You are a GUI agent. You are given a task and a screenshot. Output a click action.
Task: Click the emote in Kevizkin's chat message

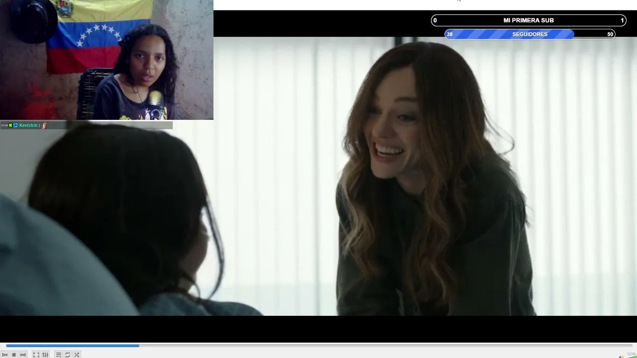tap(44, 125)
